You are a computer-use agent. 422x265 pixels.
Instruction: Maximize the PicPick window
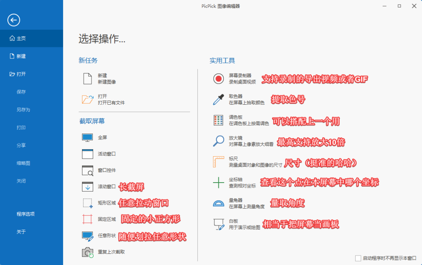click(x=399, y=6)
